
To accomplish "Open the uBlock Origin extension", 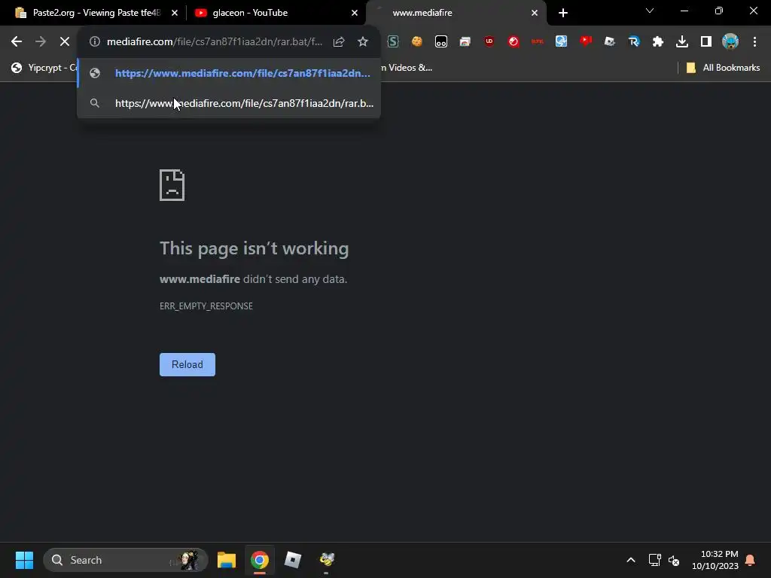I will point(489,42).
